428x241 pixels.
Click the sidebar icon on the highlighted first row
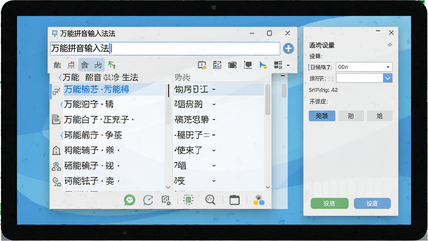tap(56, 91)
